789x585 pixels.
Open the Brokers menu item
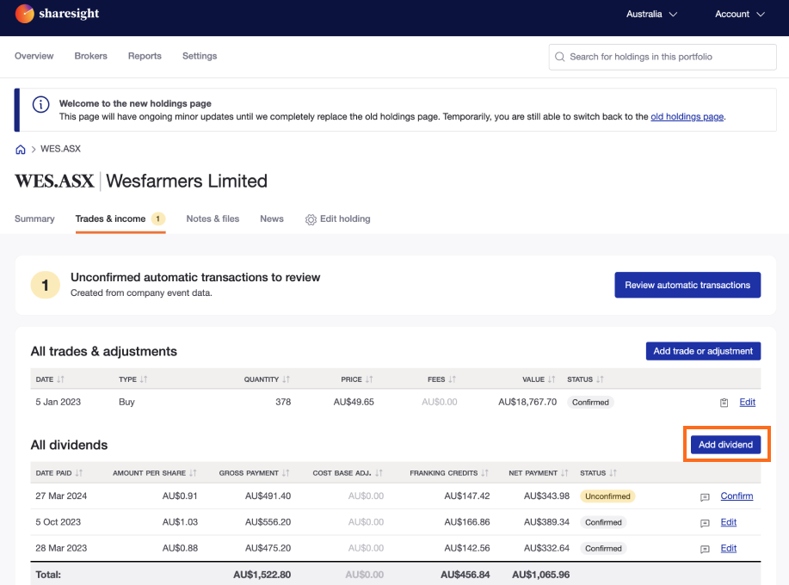(90, 56)
